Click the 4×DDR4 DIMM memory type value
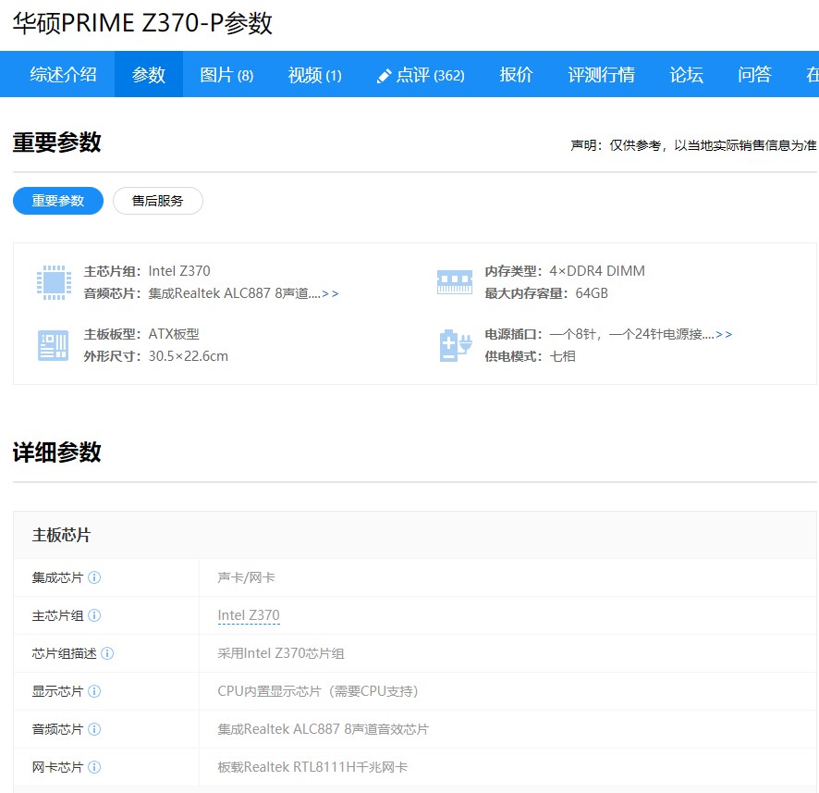The width and height of the screenshot is (819, 793). pos(597,271)
